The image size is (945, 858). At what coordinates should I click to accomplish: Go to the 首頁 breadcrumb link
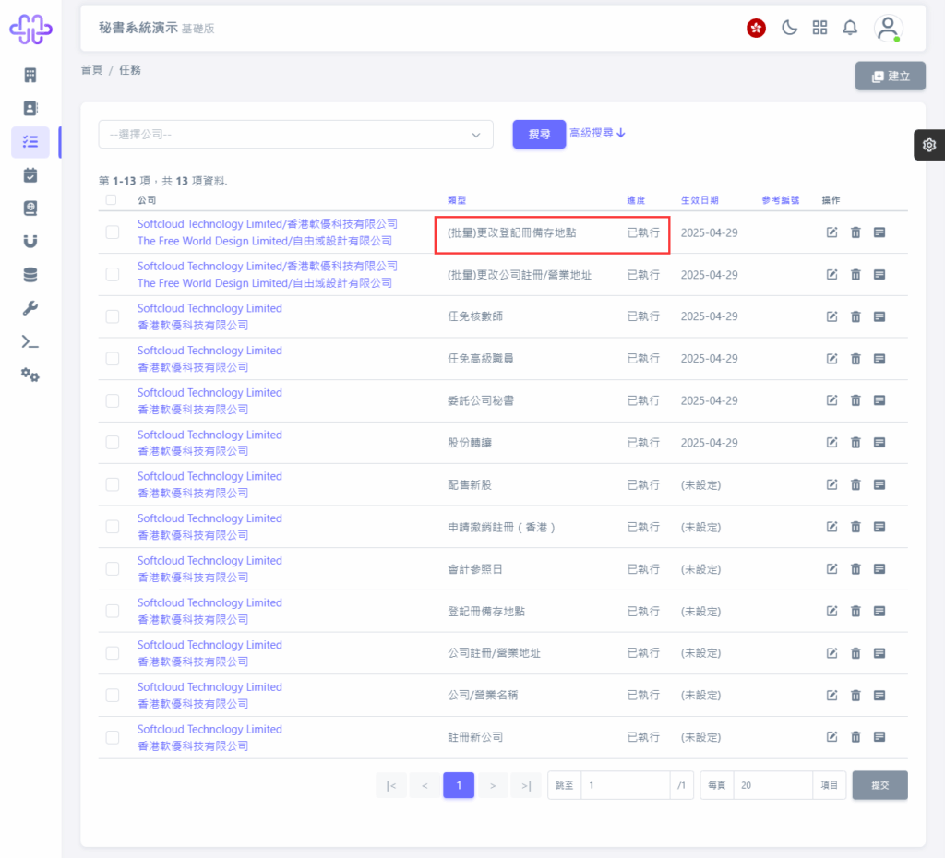(x=91, y=70)
